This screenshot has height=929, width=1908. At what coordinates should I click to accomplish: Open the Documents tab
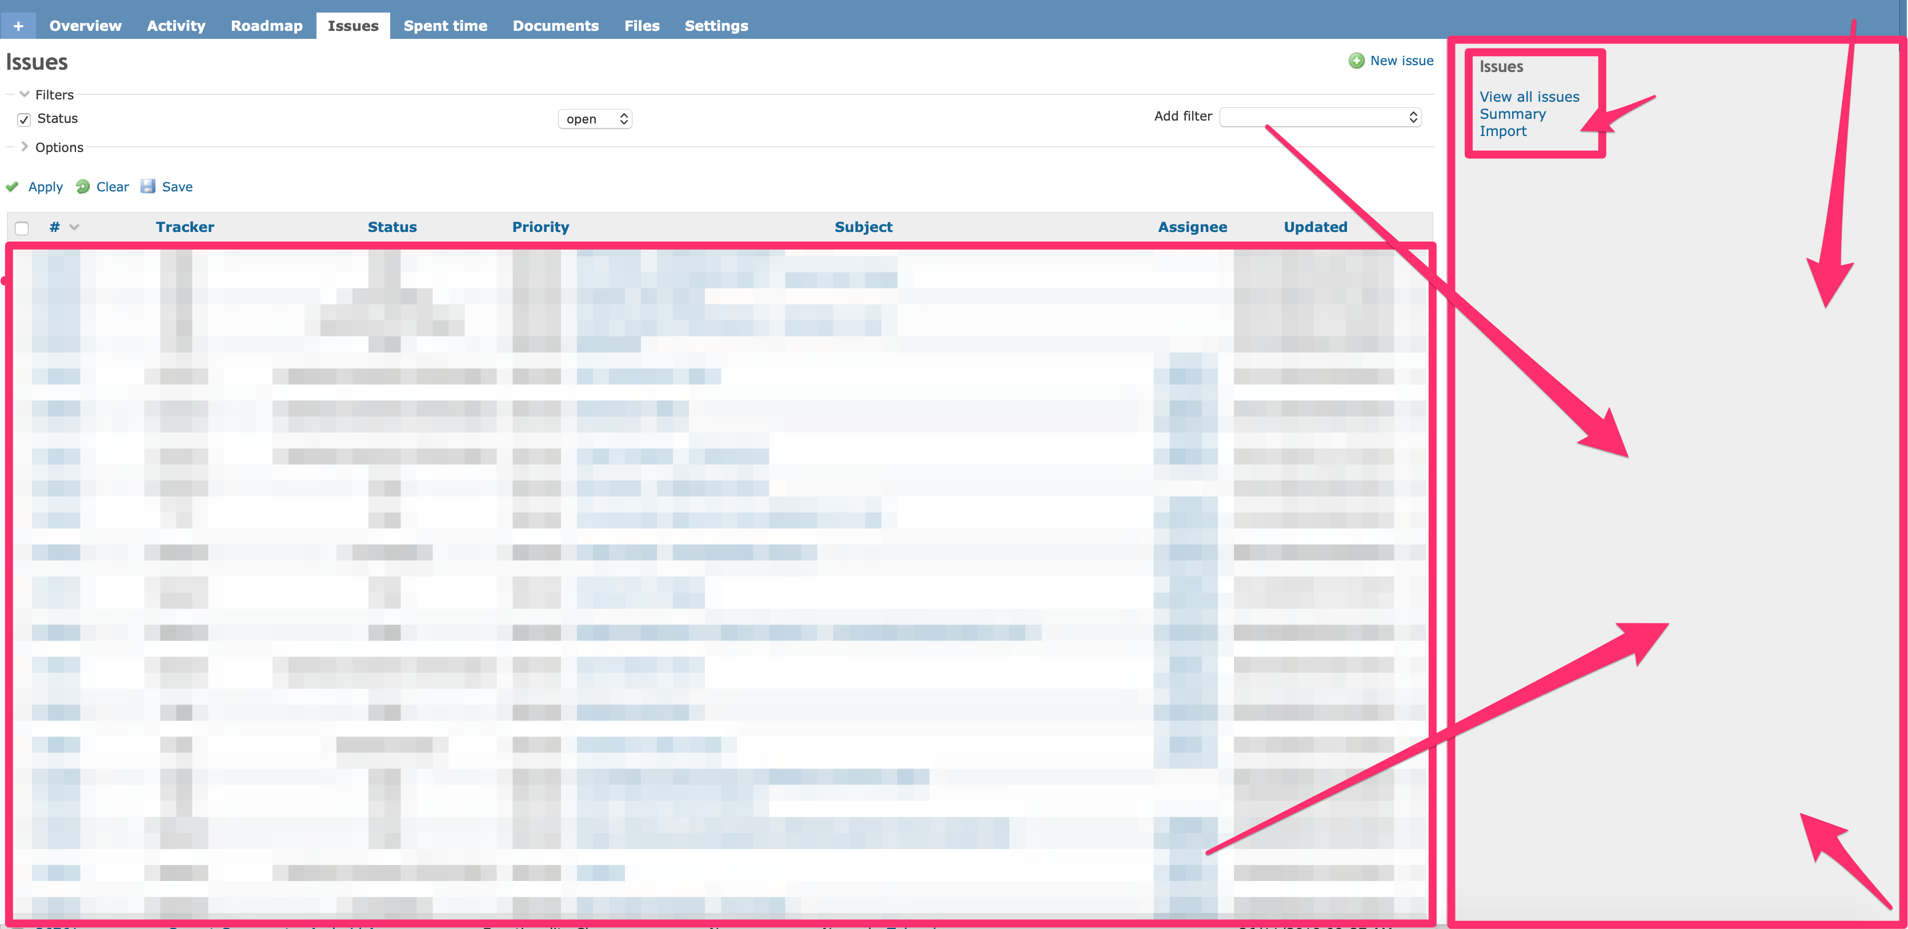click(555, 26)
